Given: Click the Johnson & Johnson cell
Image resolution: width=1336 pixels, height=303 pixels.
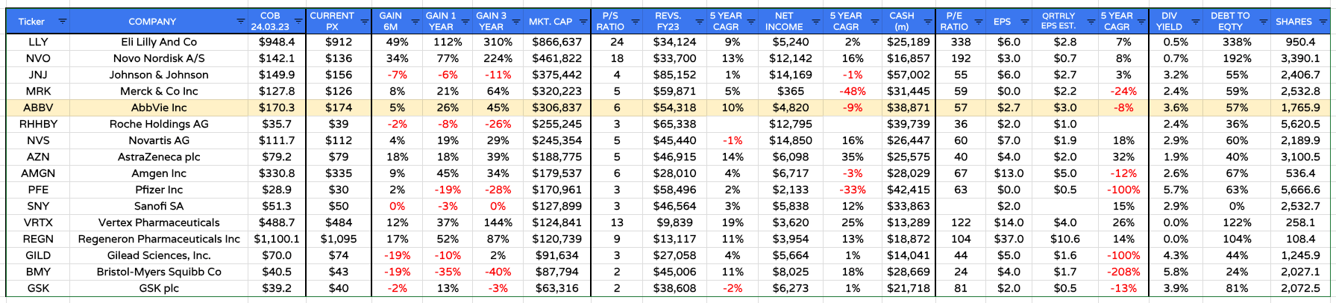Looking at the screenshot, I should coord(160,75).
